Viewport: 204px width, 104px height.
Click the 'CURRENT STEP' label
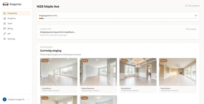point(46,29)
